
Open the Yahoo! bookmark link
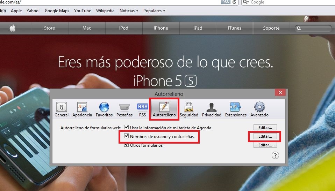pyautogui.click(x=33, y=11)
